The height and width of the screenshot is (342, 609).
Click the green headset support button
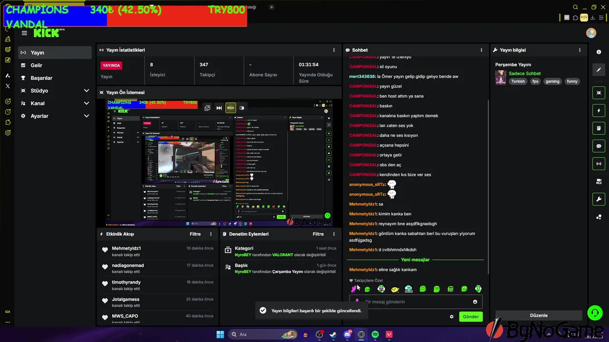(x=595, y=313)
